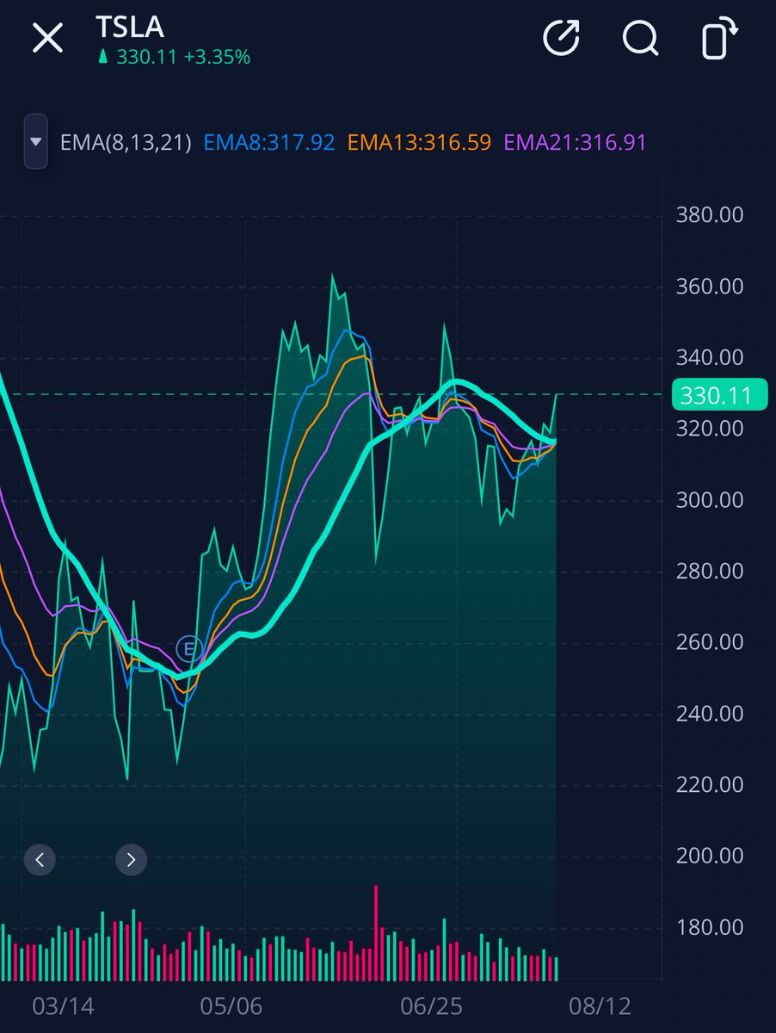Tap the 06/25 date label
The width and height of the screenshot is (776, 1033).
pos(432,1005)
